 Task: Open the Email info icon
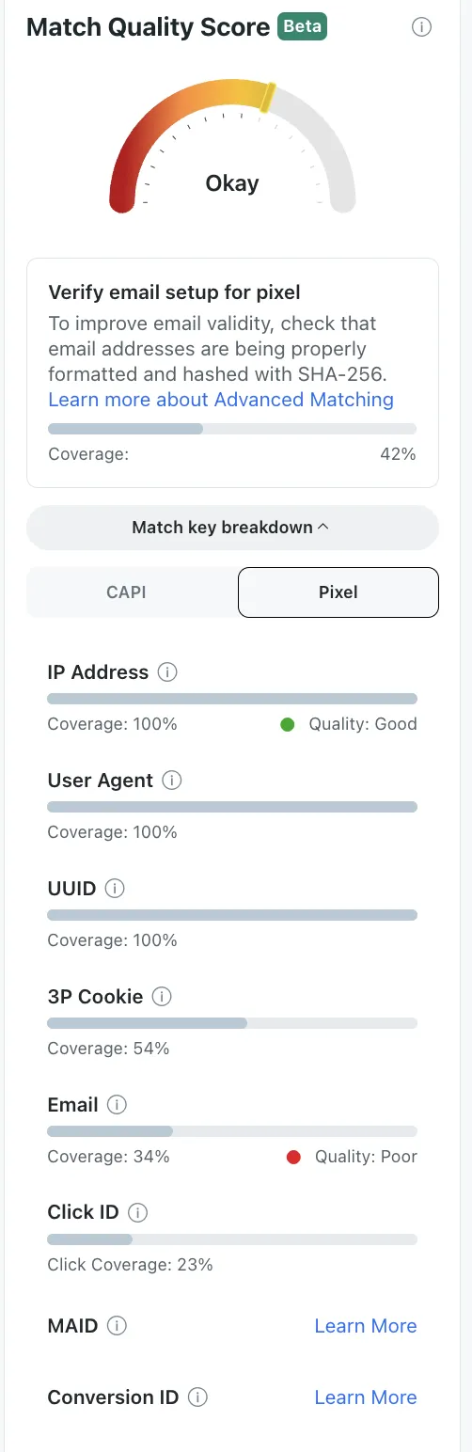tap(118, 1104)
